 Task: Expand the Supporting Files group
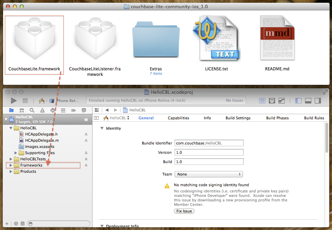pos(16,153)
